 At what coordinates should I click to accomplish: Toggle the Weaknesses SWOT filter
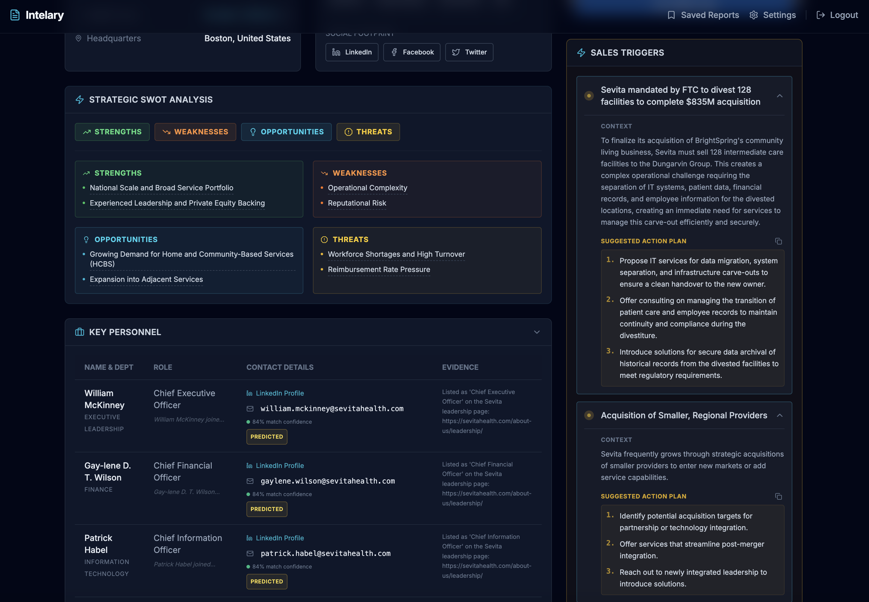[195, 132]
